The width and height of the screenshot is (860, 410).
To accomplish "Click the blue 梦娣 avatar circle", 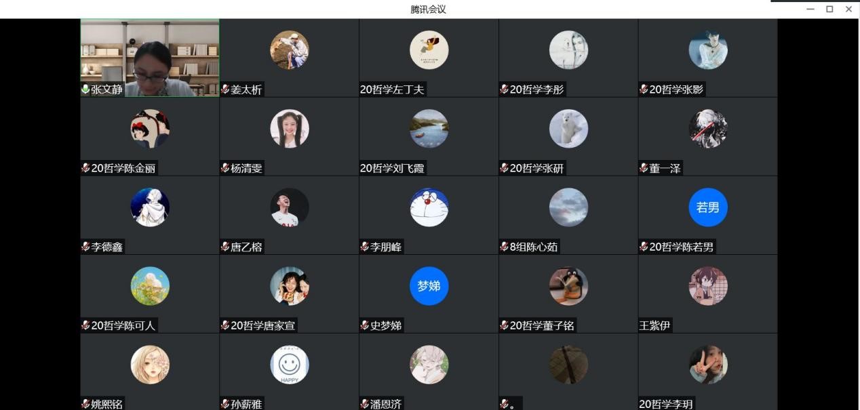I will pyautogui.click(x=429, y=286).
